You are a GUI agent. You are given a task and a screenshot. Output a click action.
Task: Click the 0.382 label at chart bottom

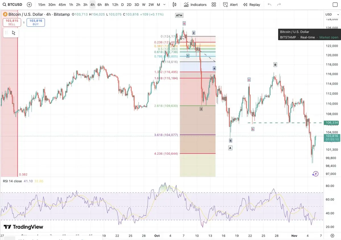[x=23, y=174]
